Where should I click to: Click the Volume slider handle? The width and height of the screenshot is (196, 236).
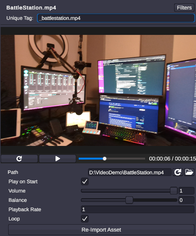[x=174, y=191]
